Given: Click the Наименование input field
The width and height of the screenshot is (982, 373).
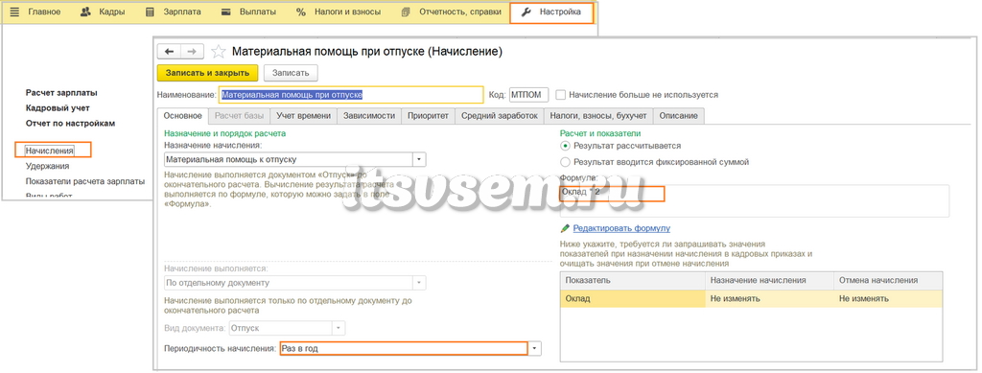Looking at the screenshot, I should [x=351, y=95].
